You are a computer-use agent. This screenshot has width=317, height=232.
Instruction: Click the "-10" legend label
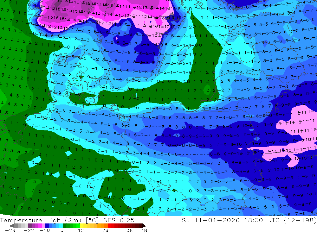pyautogui.click(x=45, y=230)
